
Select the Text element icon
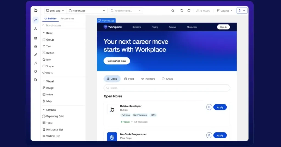coord(44,46)
